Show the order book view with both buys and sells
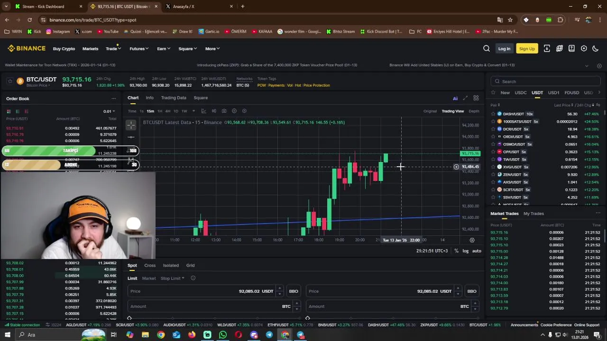Image resolution: width=607 pixels, height=341 pixels. pos(9,111)
